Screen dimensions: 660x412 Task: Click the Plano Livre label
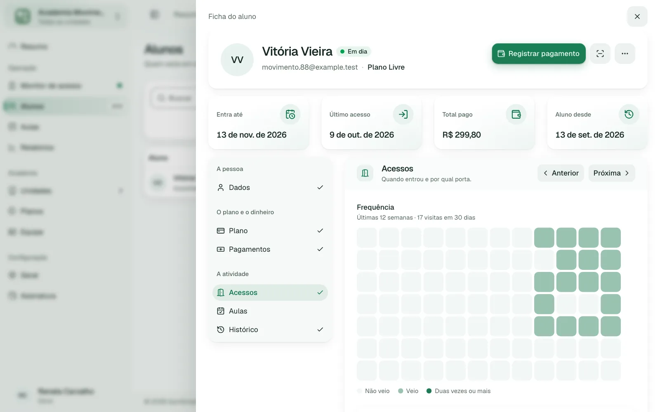(x=386, y=67)
